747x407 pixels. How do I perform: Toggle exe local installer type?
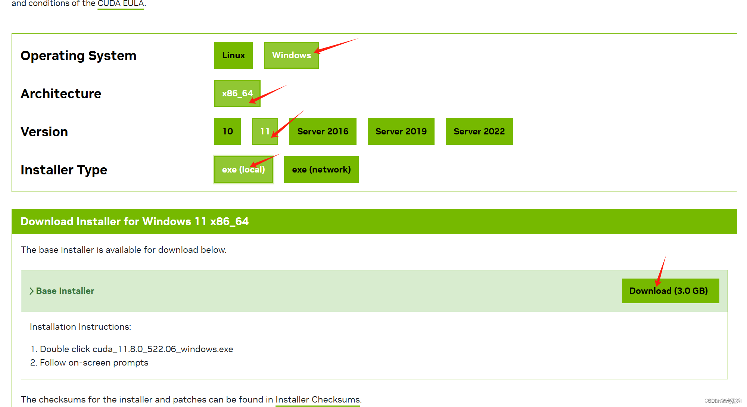tap(243, 170)
